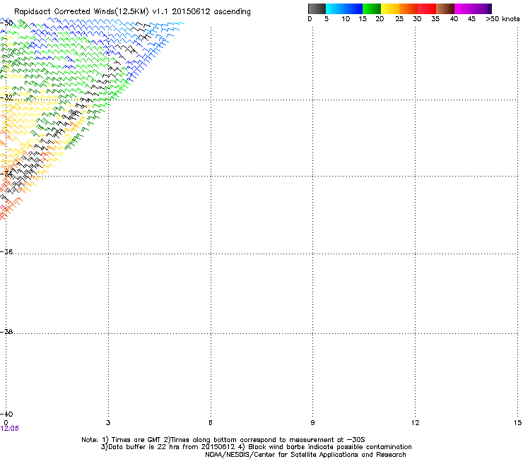Viewport: 523px width, 459px height.
Task: Click the Rapidscat Corrected Winds chart title
Action: coord(132,12)
